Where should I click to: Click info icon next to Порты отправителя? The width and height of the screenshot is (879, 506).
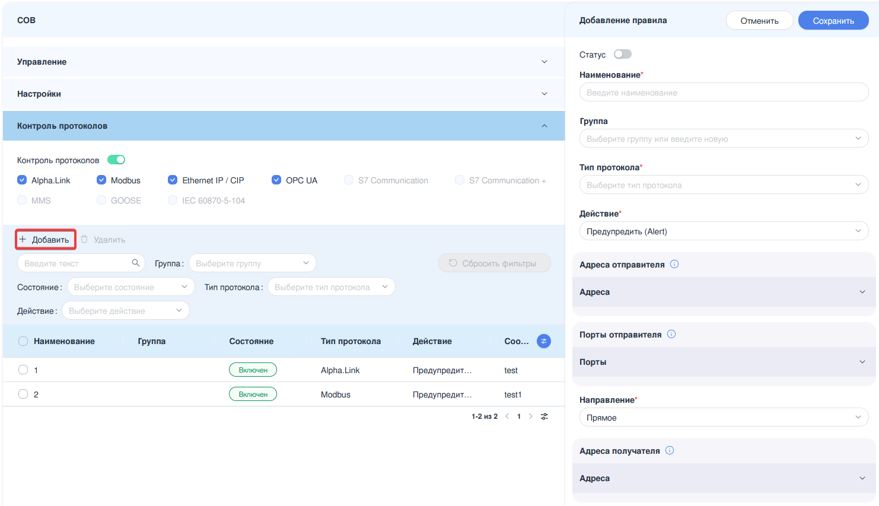(671, 334)
